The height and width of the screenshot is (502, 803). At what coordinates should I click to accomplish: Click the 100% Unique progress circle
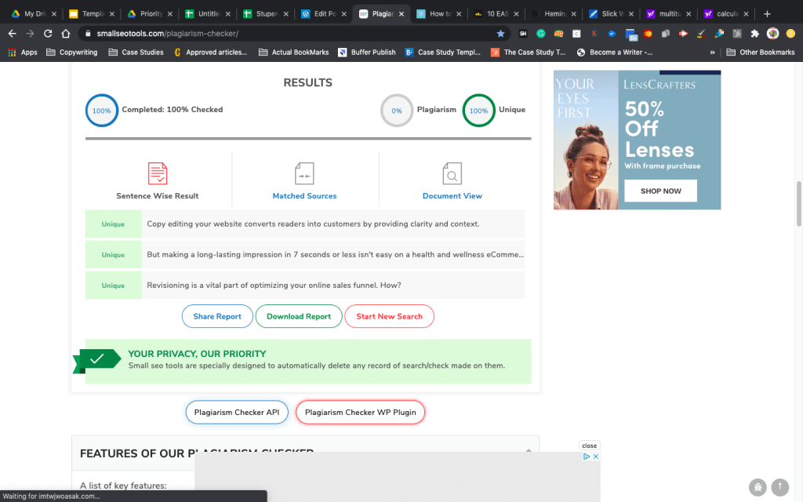478,110
